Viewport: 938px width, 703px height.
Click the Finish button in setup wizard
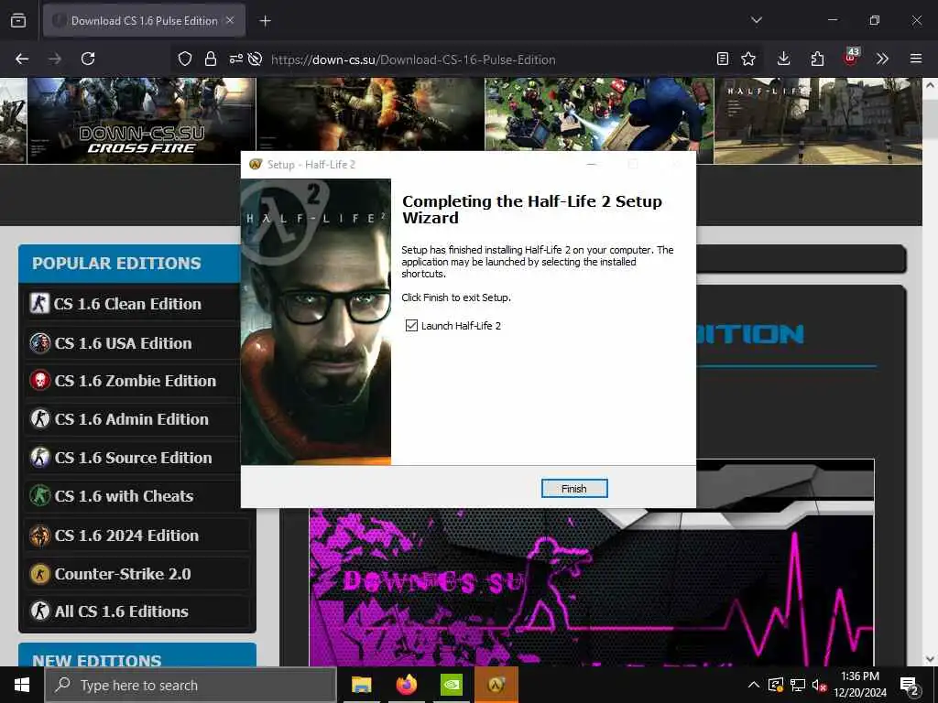(x=573, y=489)
